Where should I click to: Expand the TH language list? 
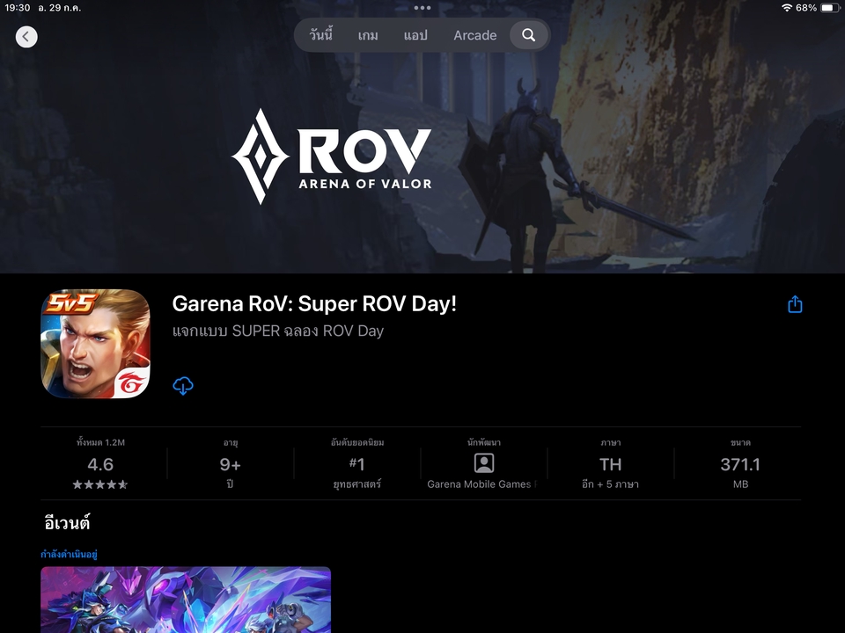point(610,464)
